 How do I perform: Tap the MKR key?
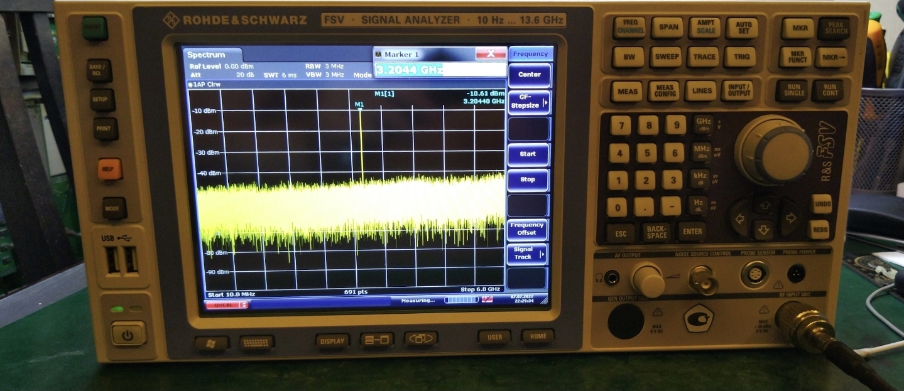click(x=799, y=28)
